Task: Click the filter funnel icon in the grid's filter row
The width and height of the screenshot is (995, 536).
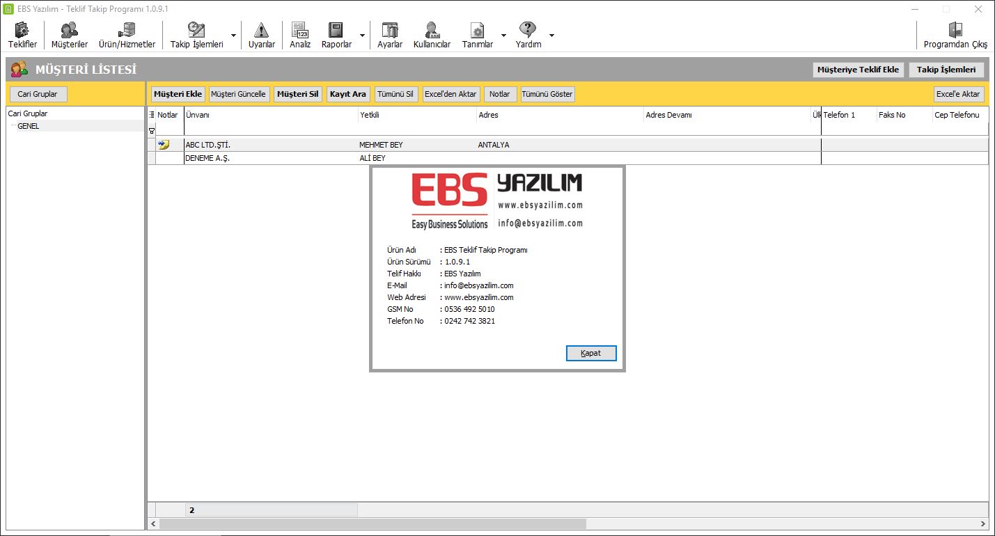Action: (x=152, y=130)
